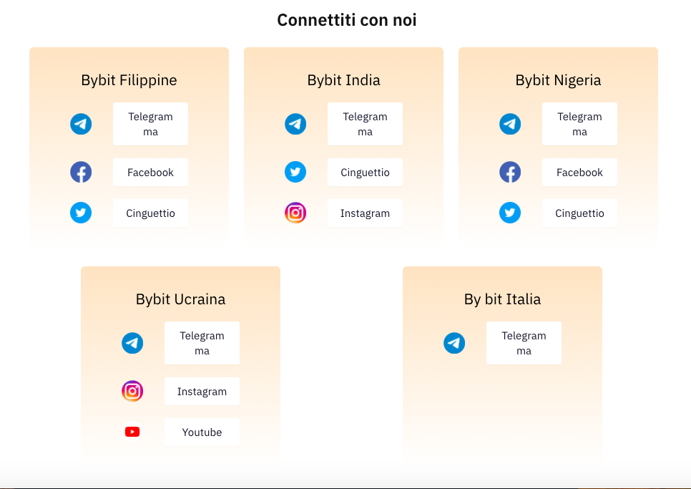Click Telegram icon under By bit Italia
691x489 pixels.
(x=454, y=343)
